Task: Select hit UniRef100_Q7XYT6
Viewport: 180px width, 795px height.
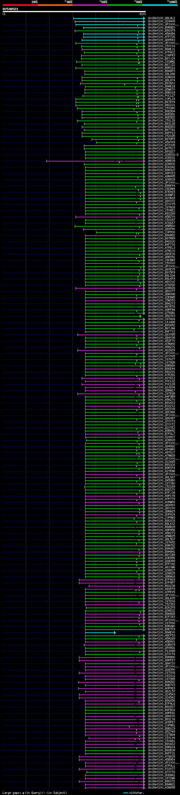Action: point(161,772)
